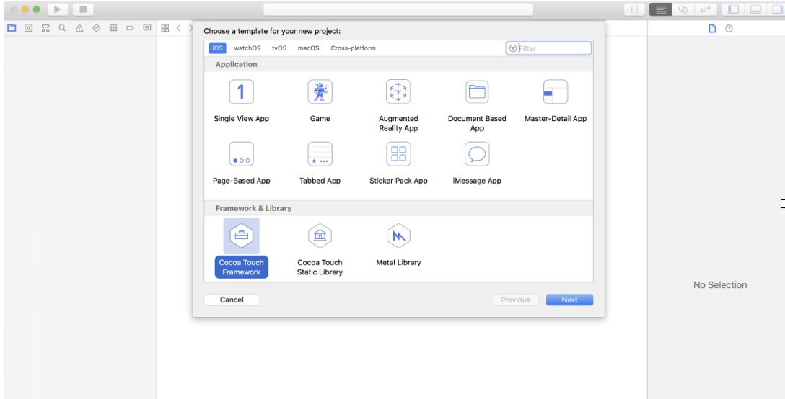The image size is (785, 399).
Task: Show the Quick Help inspector question icon
Action: 729,29
